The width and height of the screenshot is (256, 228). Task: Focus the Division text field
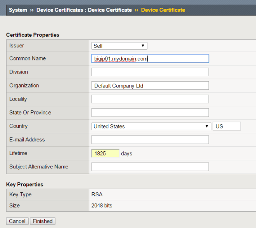pyautogui.click(x=150, y=72)
